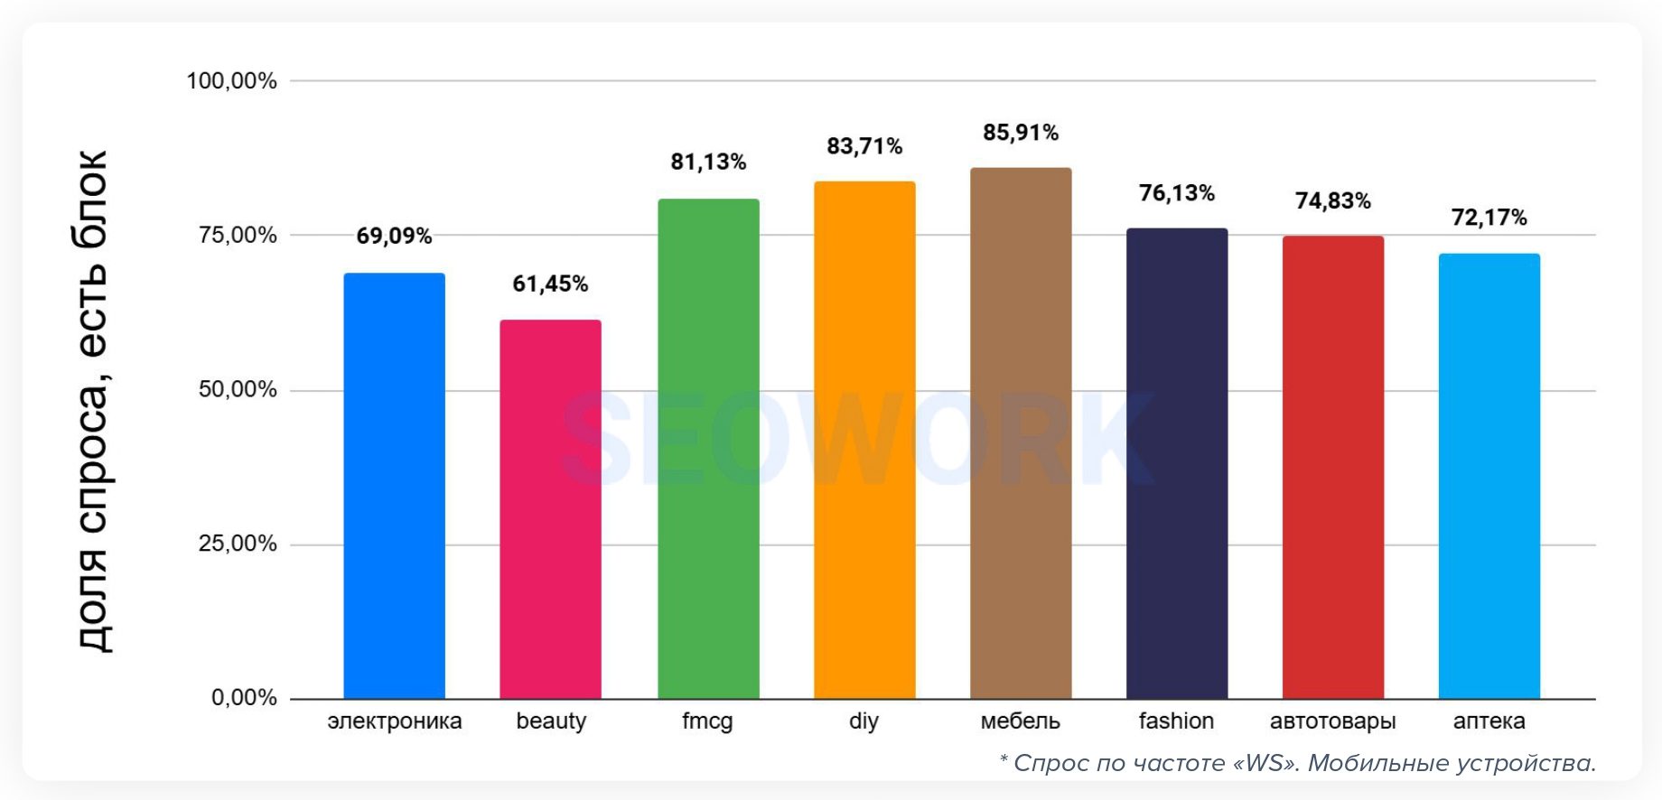Select the fashion axis label
Image resolution: width=1662 pixels, height=800 pixels.
point(1176,721)
